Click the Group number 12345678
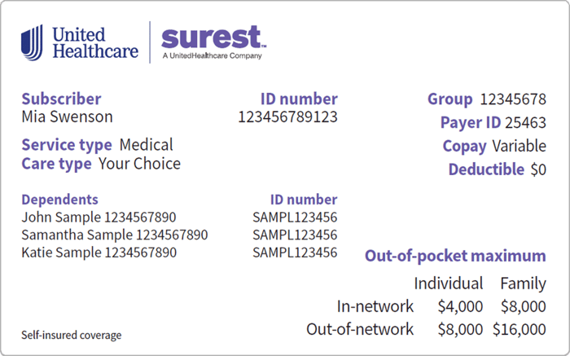The width and height of the screenshot is (570, 356). (x=513, y=99)
